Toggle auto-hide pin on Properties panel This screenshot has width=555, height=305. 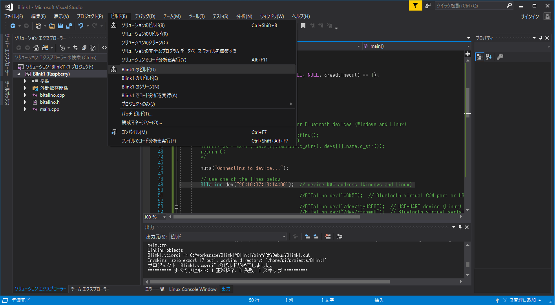540,38
